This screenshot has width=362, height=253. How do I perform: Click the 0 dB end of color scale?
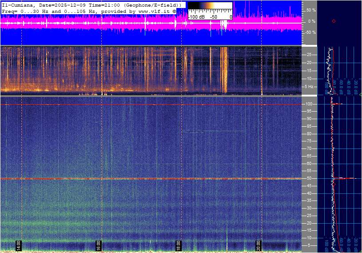231,17
